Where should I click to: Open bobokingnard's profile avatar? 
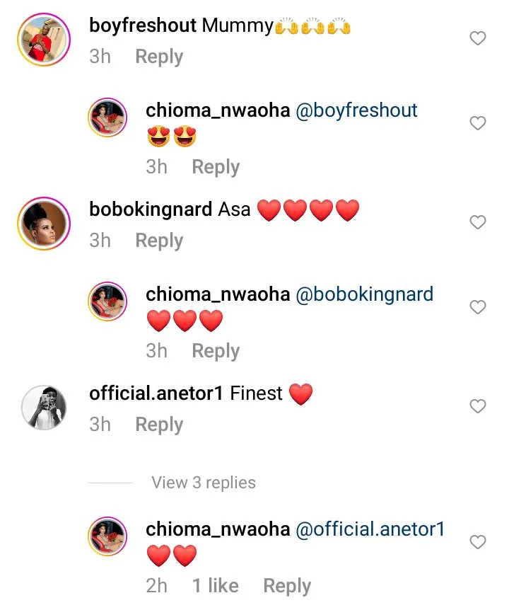44,223
